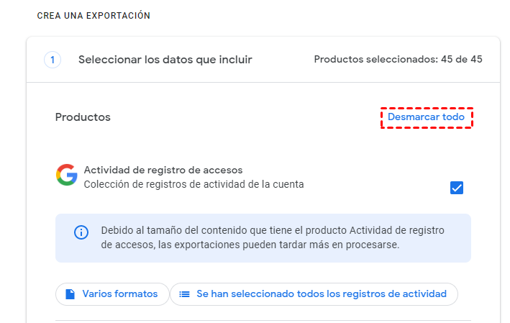Click the 'CREA UNA EXPORTACIÓN' heading
The width and height of the screenshot is (510, 323).
click(94, 16)
